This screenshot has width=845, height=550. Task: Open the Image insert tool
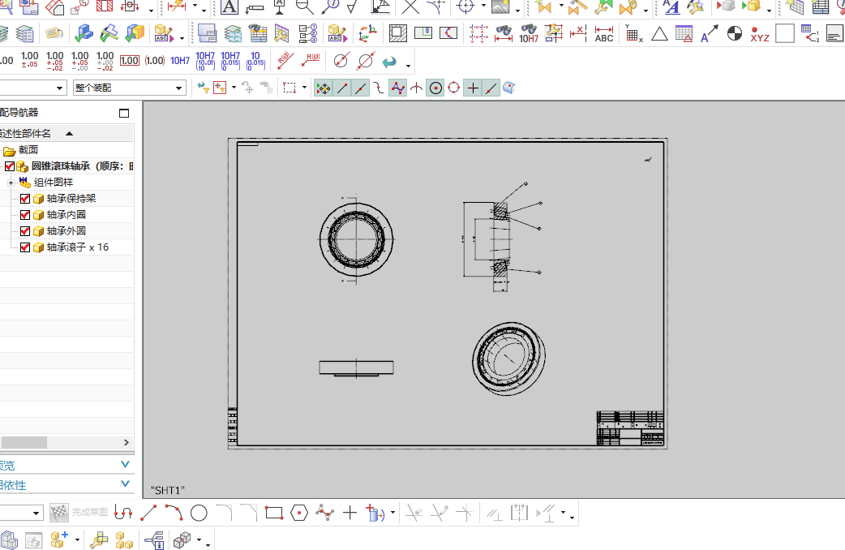pyautogui.click(x=500, y=6)
